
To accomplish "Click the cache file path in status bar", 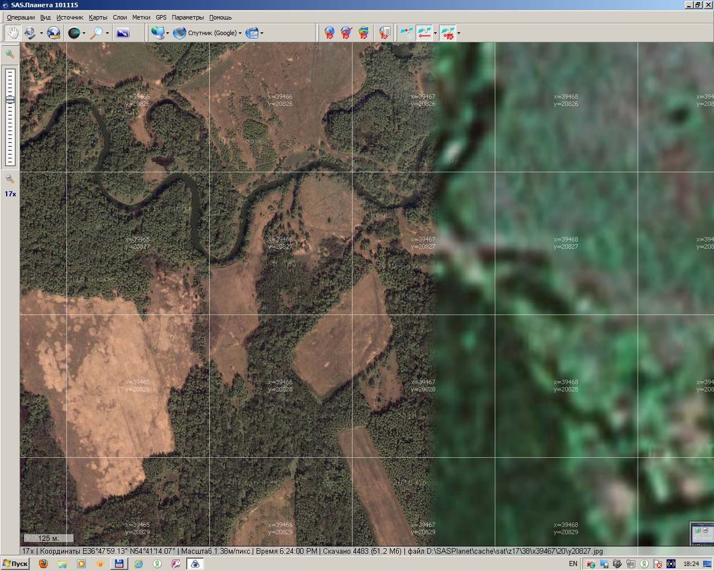I will pyautogui.click(x=505, y=551).
